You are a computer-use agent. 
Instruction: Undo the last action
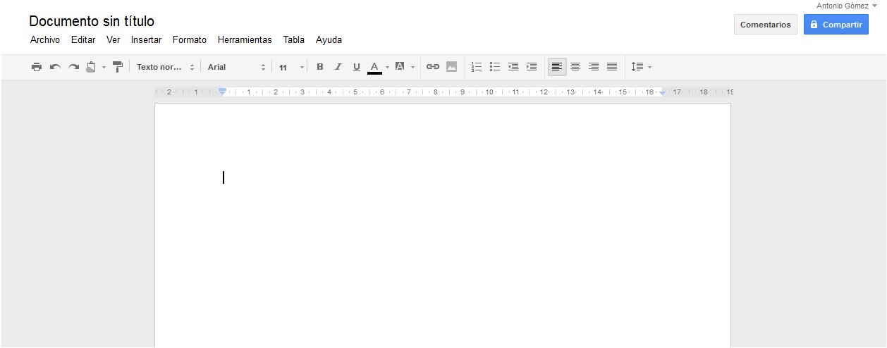(x=55, y=67)
